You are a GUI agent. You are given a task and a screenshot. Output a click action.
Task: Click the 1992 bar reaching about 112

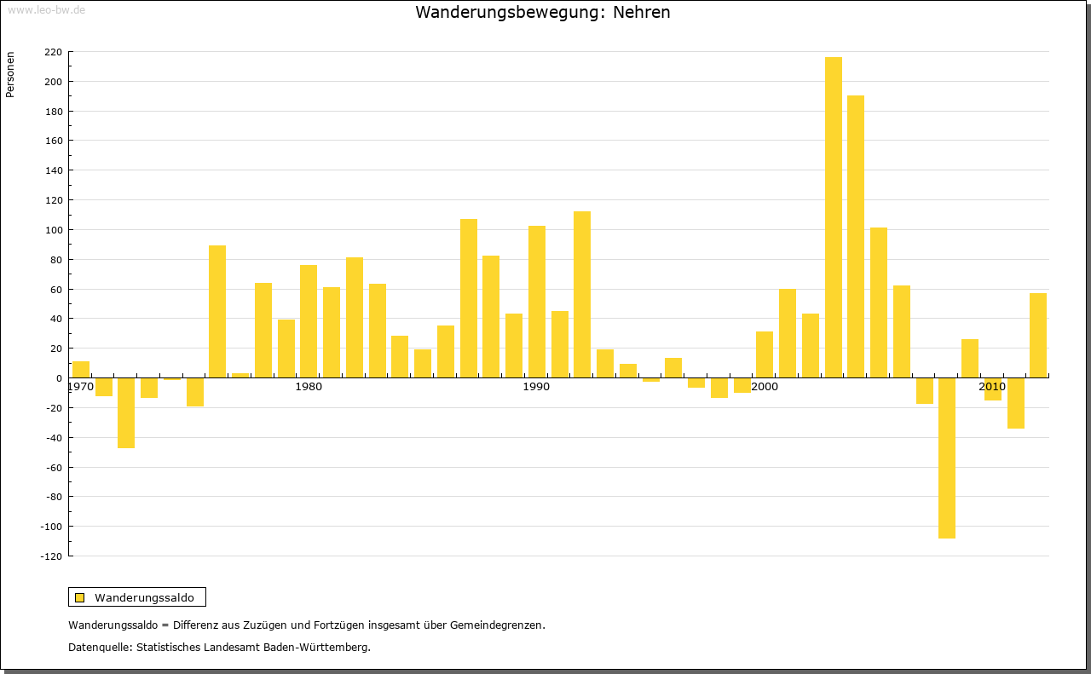582,294
